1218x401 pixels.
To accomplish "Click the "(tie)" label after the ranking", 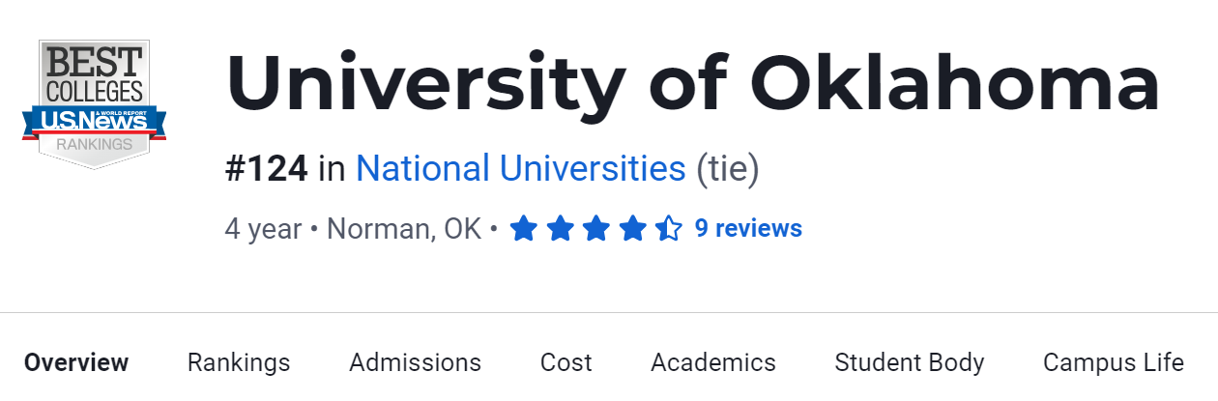I will (x=728, y=169).
